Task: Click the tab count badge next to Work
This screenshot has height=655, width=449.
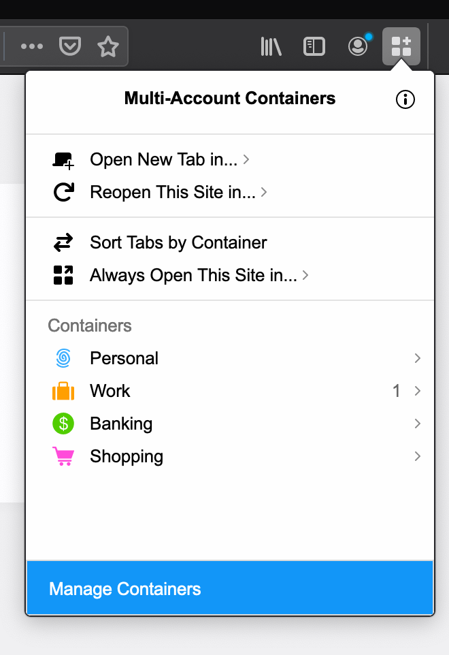Action: pyautogui.click(x=397, y=390)
